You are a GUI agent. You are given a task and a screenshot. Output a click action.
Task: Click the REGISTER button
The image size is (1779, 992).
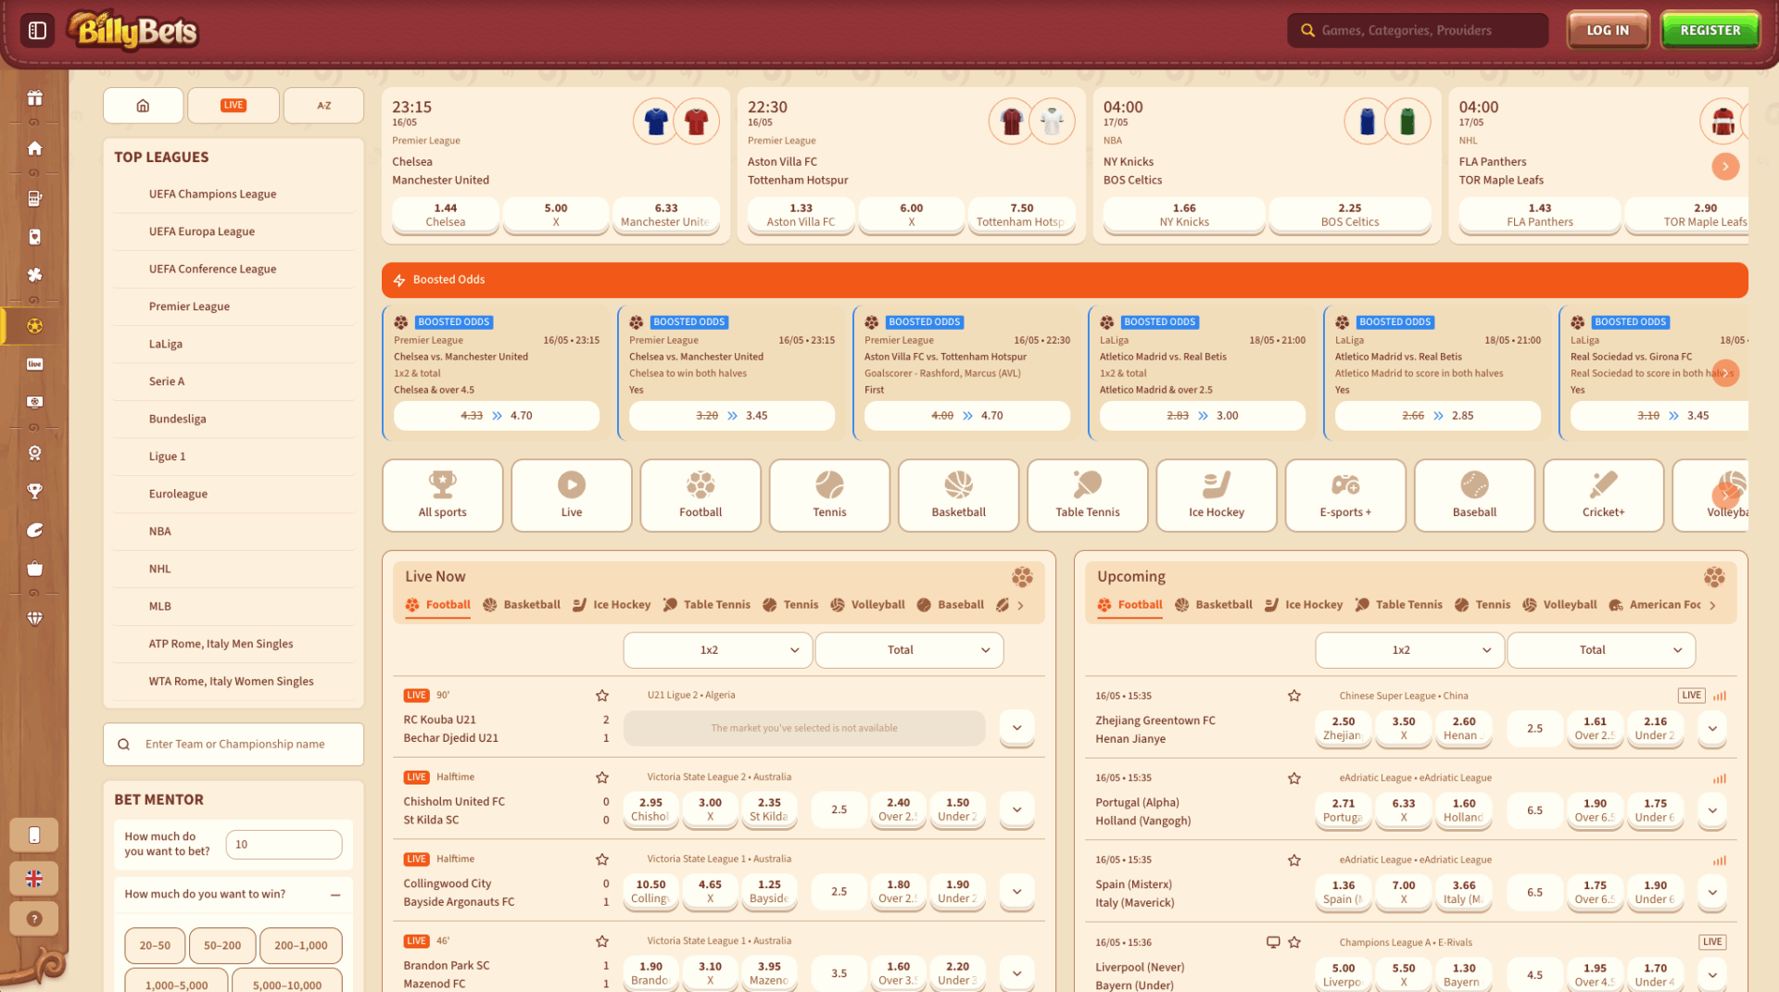(x=1710, y=31)
